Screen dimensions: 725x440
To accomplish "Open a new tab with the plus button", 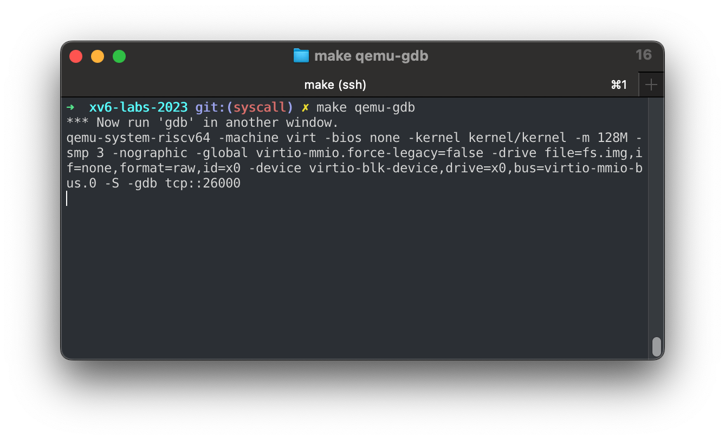I will [x=651, y=84].
